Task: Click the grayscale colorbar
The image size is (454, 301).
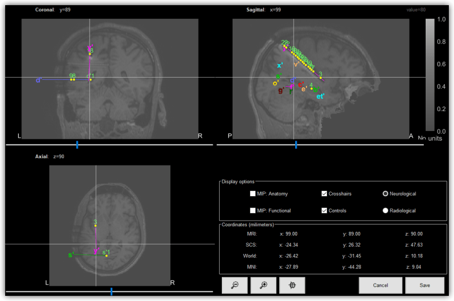Action: click(430, 75)
